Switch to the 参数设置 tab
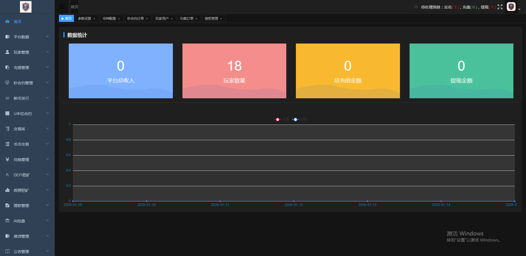 [84, 18]
